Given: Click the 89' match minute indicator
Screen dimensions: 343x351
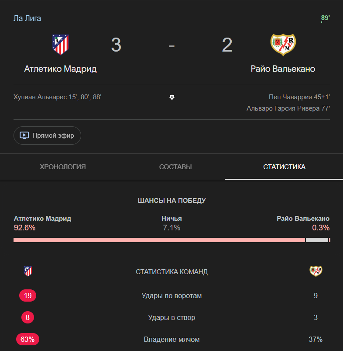Looking at the screenshot, I should (325, 18).
